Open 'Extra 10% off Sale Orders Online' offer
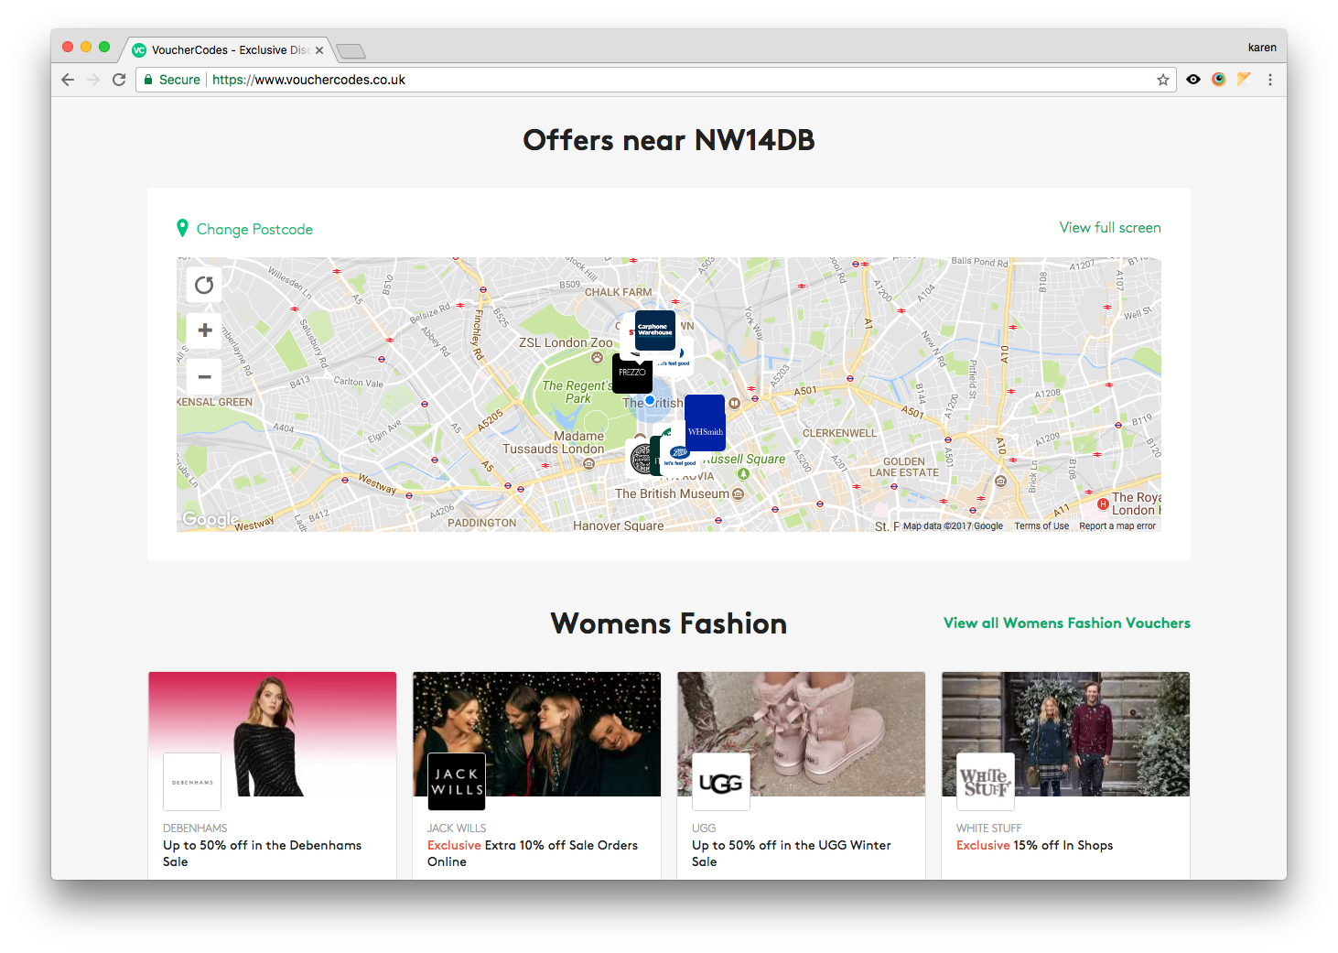Viewport: 1338px width, 953px height. point(533,853)
